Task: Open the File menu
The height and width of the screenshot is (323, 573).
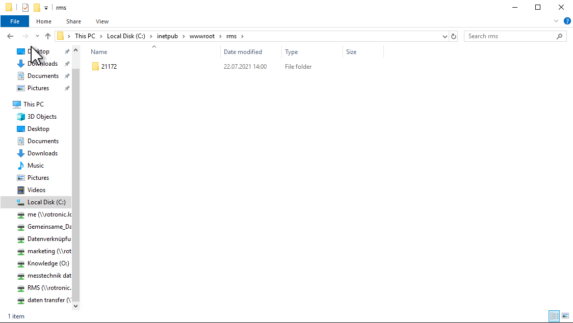Action: coord(15,21)
